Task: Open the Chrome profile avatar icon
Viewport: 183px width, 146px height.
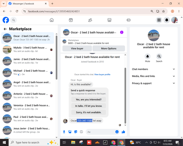Action: click(x=172, y=11)
